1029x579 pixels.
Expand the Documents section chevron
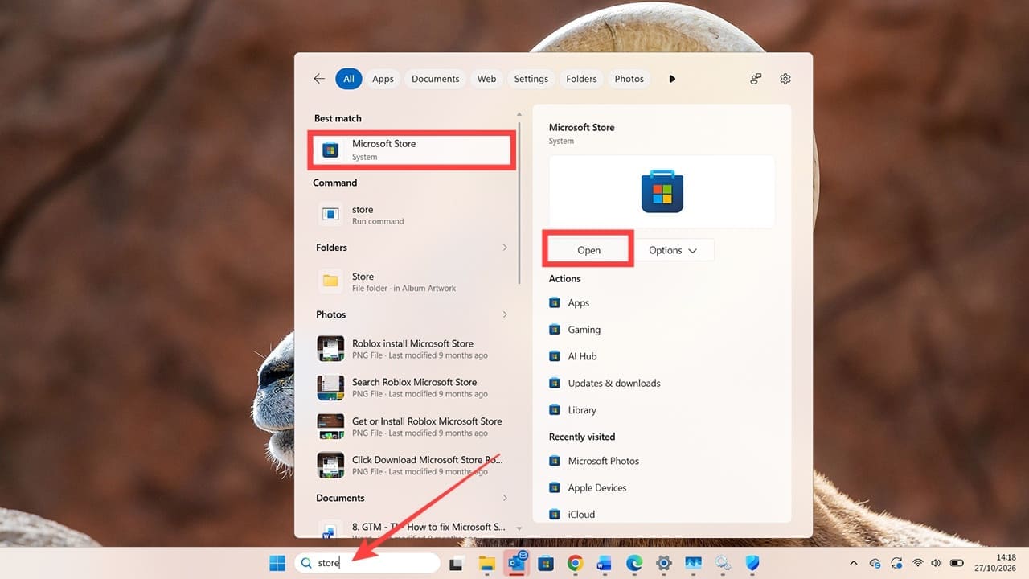coord(505,498)
